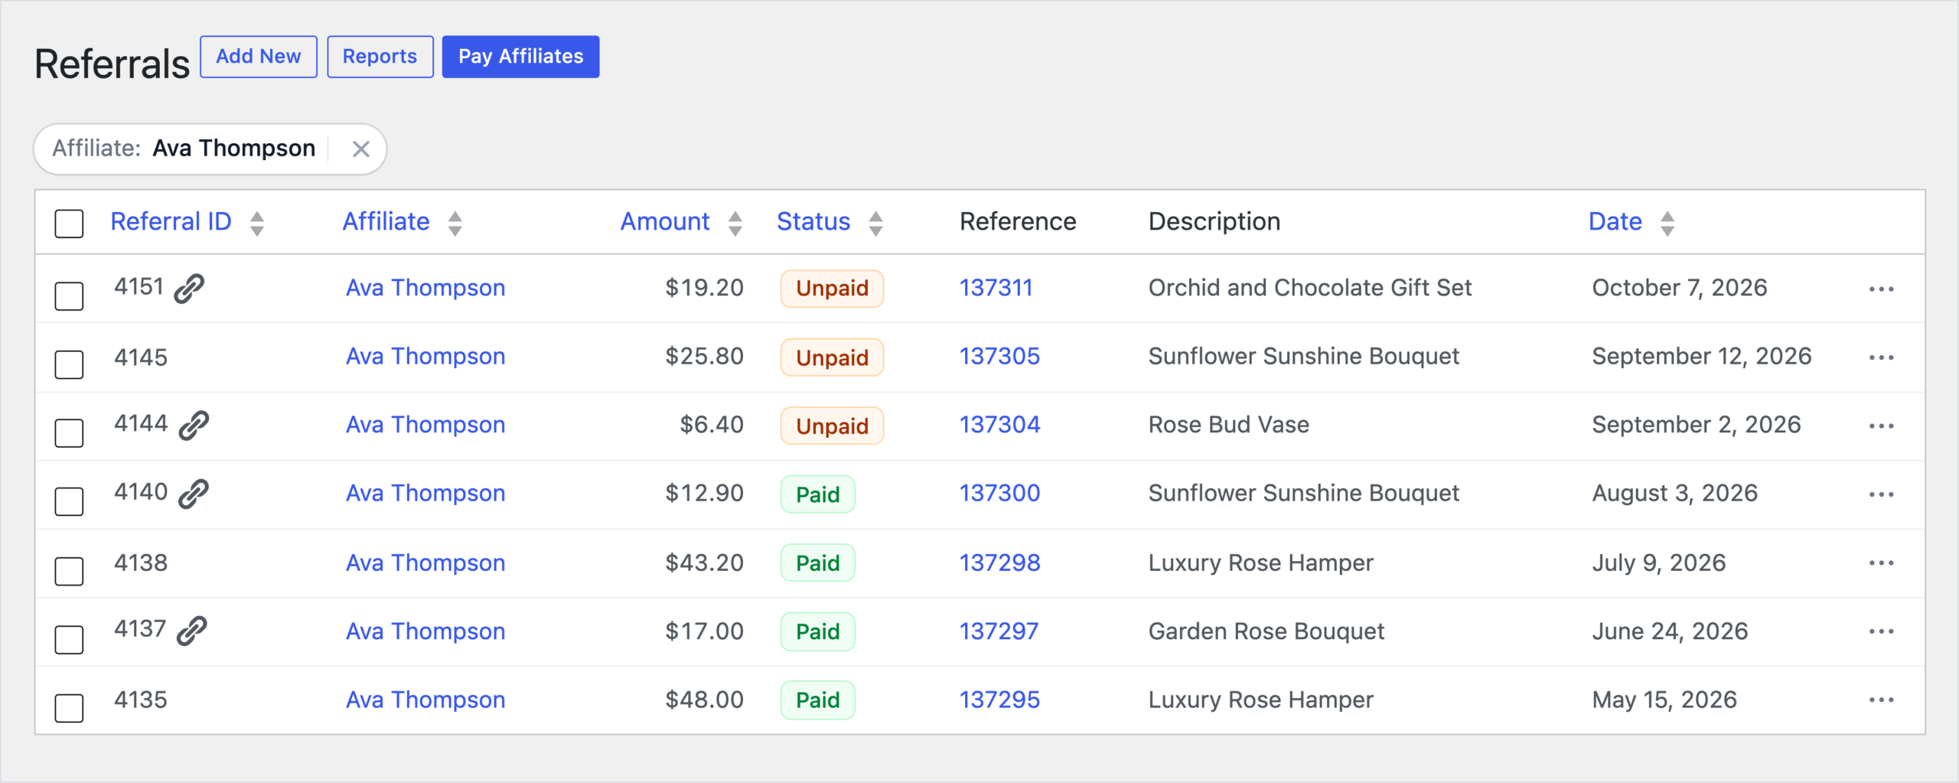Click the Ava Thompson affiliate filter pill
This screenshot has width=1959, height=783.
[x=210, y=149]
